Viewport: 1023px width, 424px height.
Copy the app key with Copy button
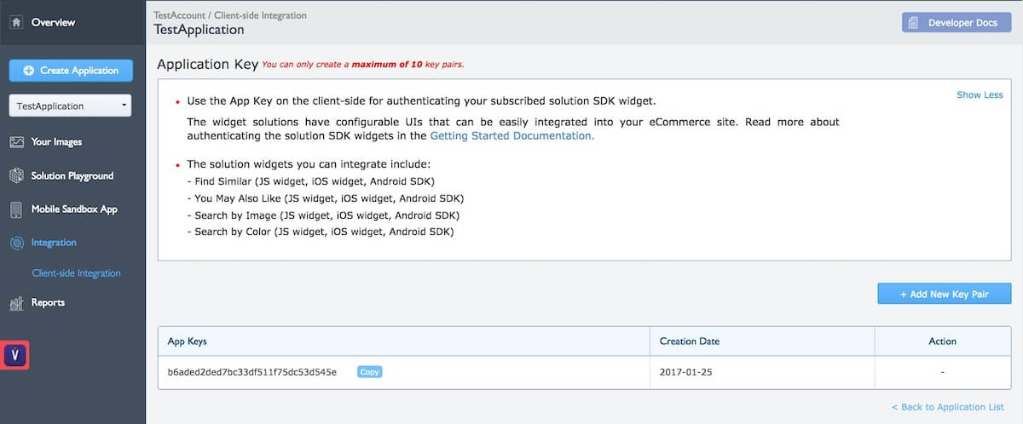tap(369, 372)
